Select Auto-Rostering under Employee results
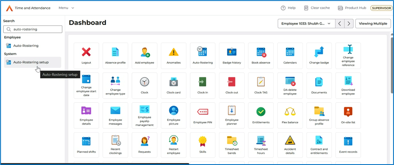Image resolution: width=394 pixels, height=165 pixels. pyautogui.click(x=33, y=46)
